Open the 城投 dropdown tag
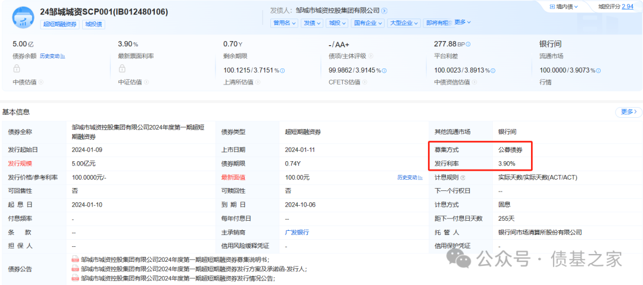Image resolution: width=643 pixels, height=285 pixels. [336, 23]
